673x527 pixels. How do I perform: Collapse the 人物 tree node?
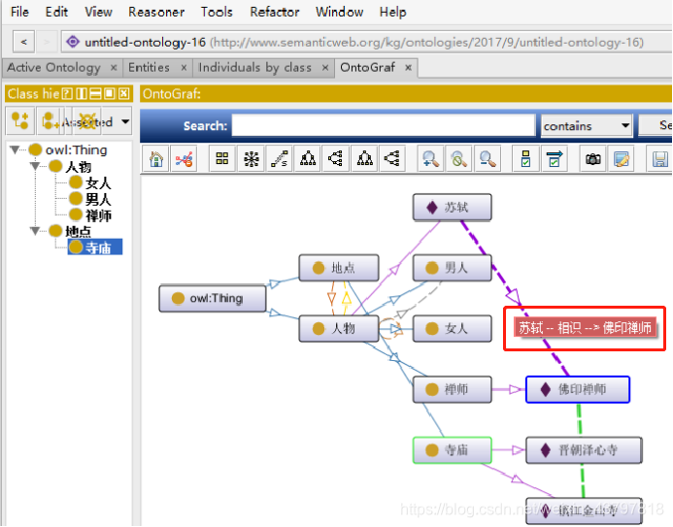point(35,166)
